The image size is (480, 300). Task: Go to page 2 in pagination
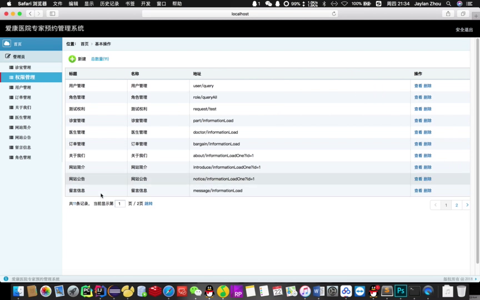(x=457, y=205)
